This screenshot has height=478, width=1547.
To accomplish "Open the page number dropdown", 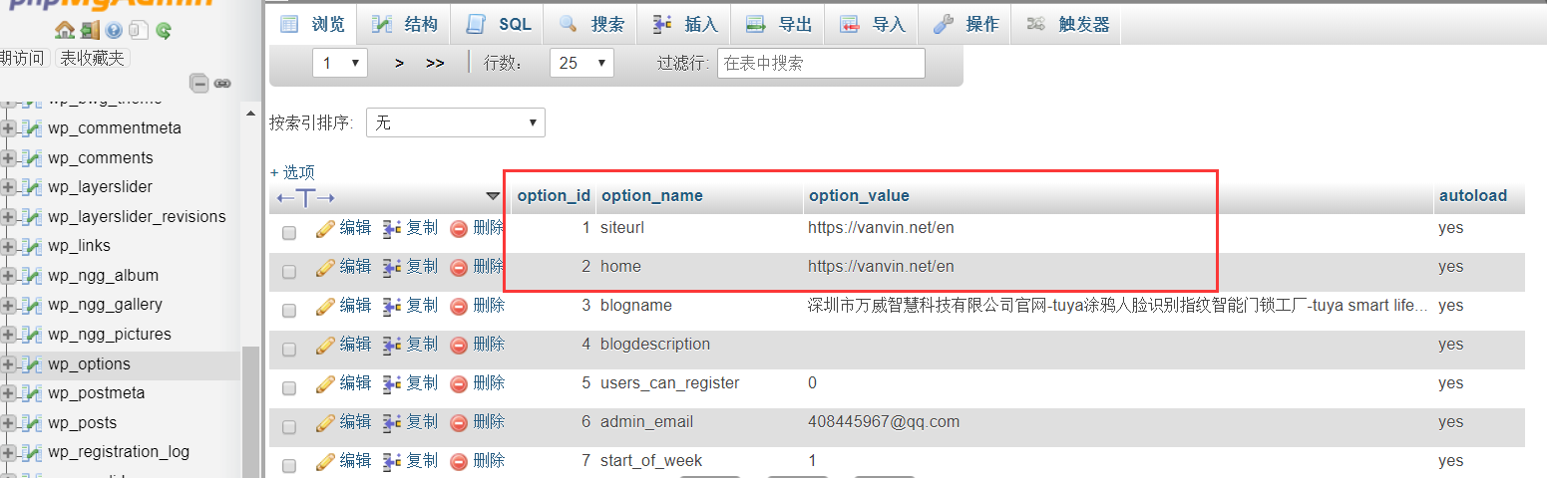I will click(339, 63).
